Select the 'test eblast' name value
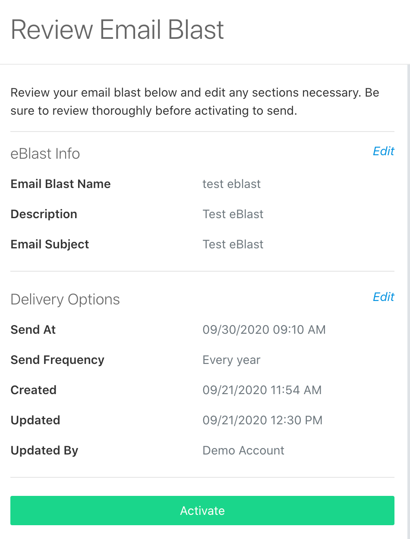The height and width of the screenshot is (539, 410). 232,184
